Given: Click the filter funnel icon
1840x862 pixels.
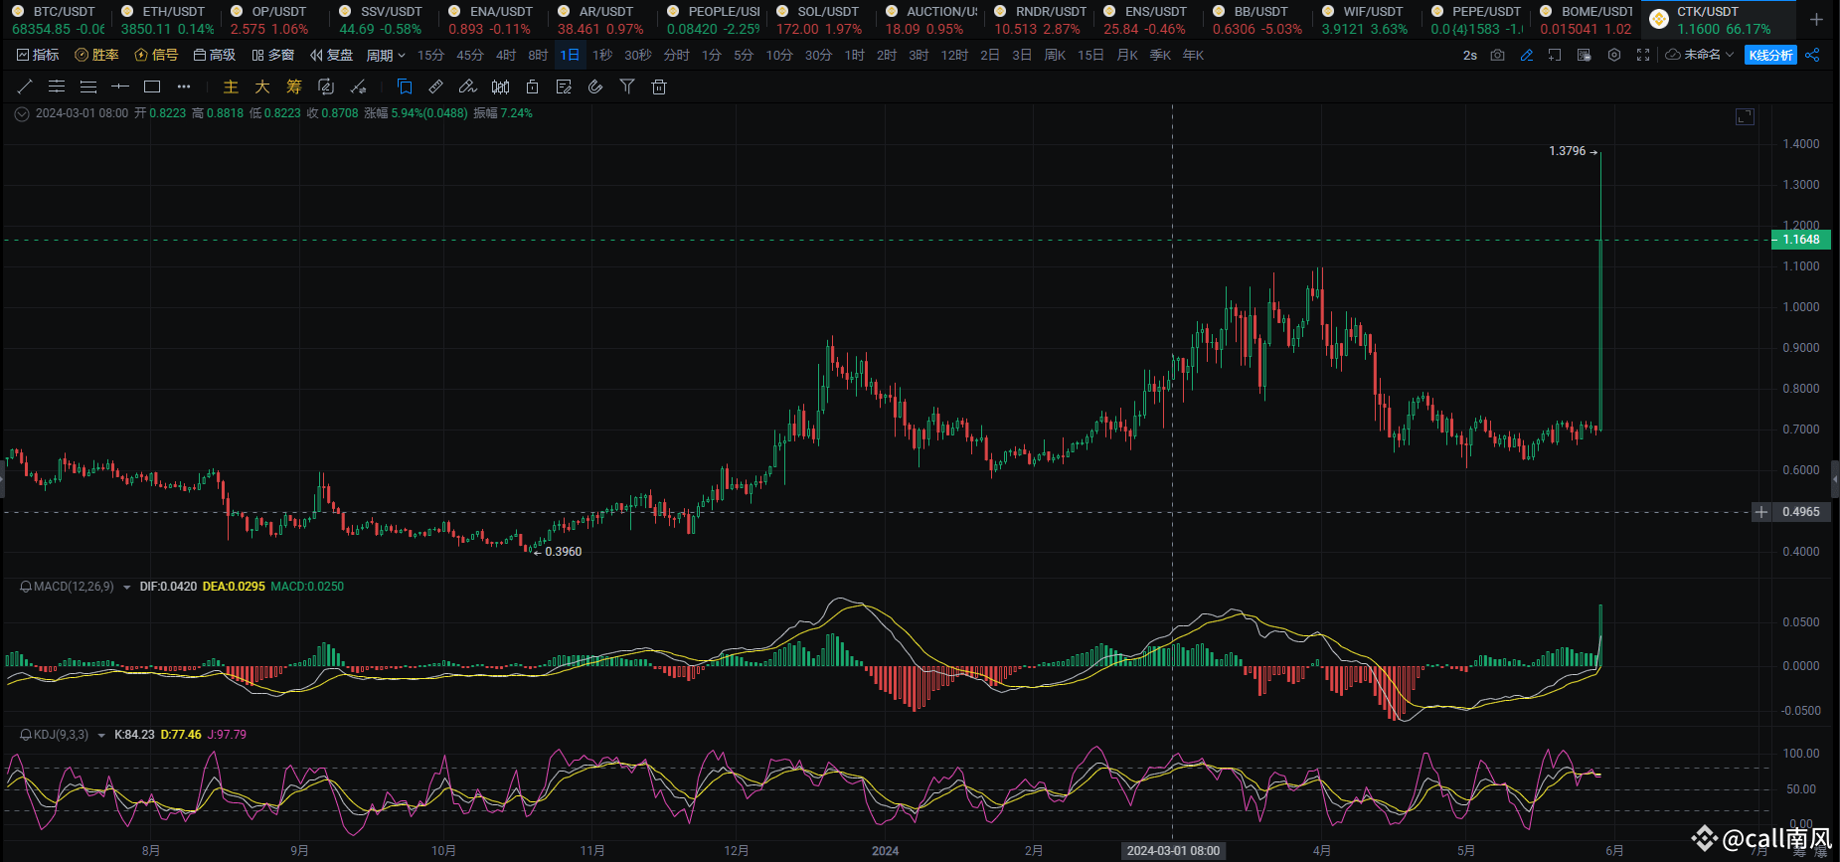Looking at the screenshot, I should (x=626, y=87).
